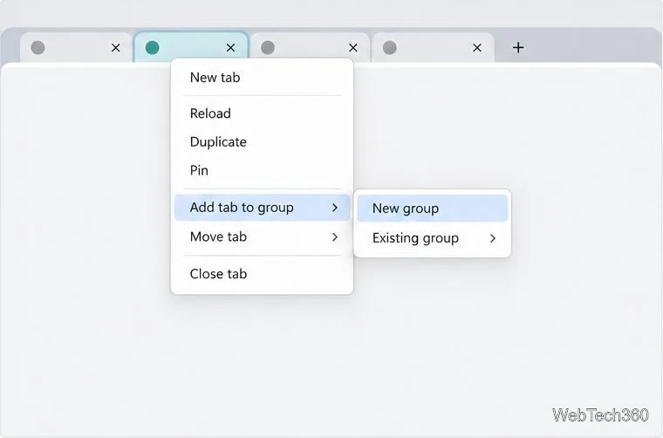The image size is (663, 438).
Task: Close the third tab
Action: click(x=353, y=48)
